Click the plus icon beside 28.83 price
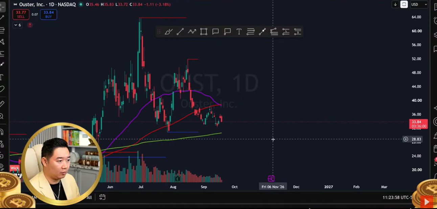Image resolution: width=437 pixels, height=209 pixels. (x=406, y=139)
